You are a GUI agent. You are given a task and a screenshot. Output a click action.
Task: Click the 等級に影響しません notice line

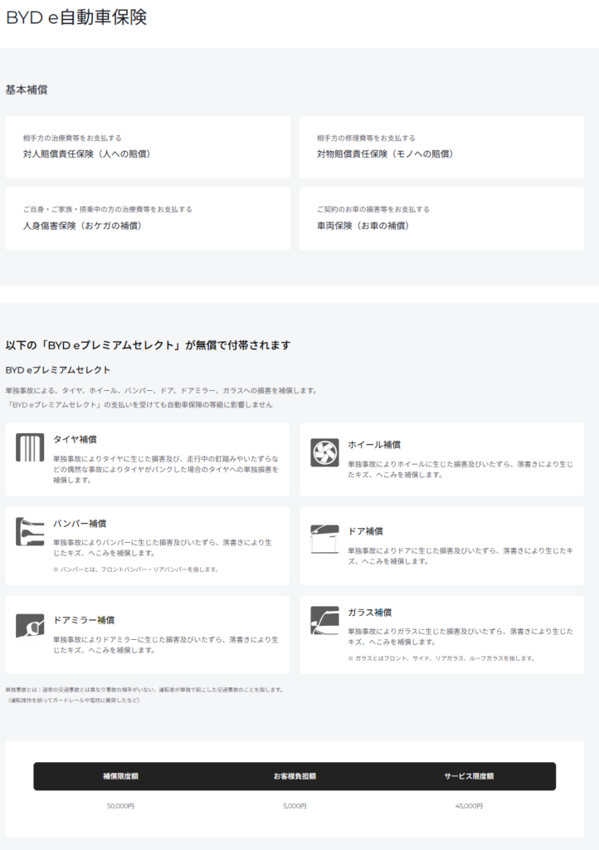click(x=139, y=405)
